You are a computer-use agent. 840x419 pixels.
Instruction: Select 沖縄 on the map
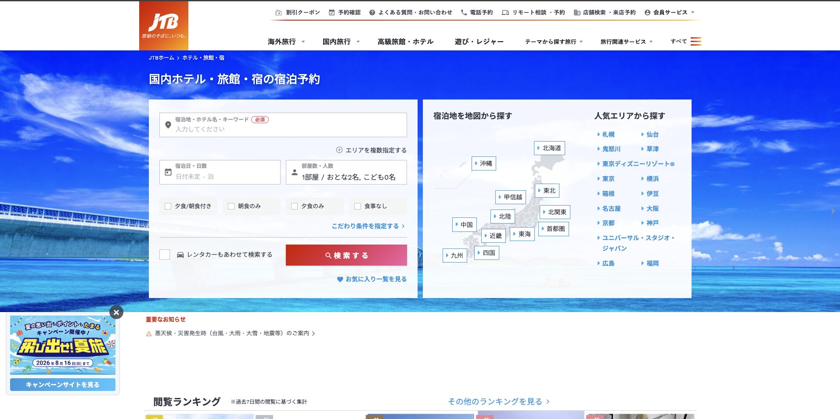tap(483, 163)
